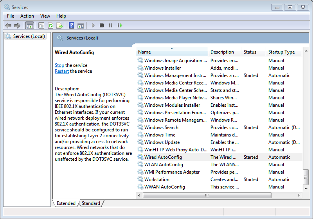The image size is (313, 219).
Task: Open Properties toolbar icon
Action: 41,25
